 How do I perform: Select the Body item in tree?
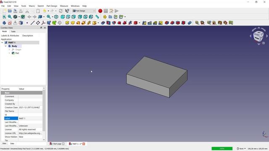coord(14,46)
